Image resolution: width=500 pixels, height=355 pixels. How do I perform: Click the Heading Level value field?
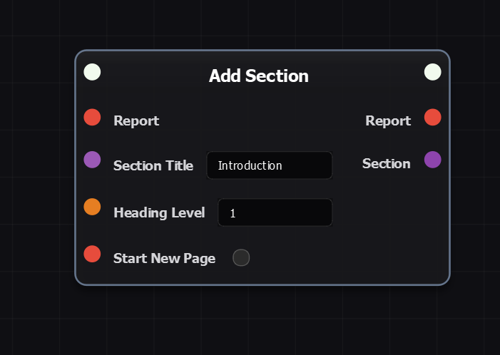pos(275,212)
